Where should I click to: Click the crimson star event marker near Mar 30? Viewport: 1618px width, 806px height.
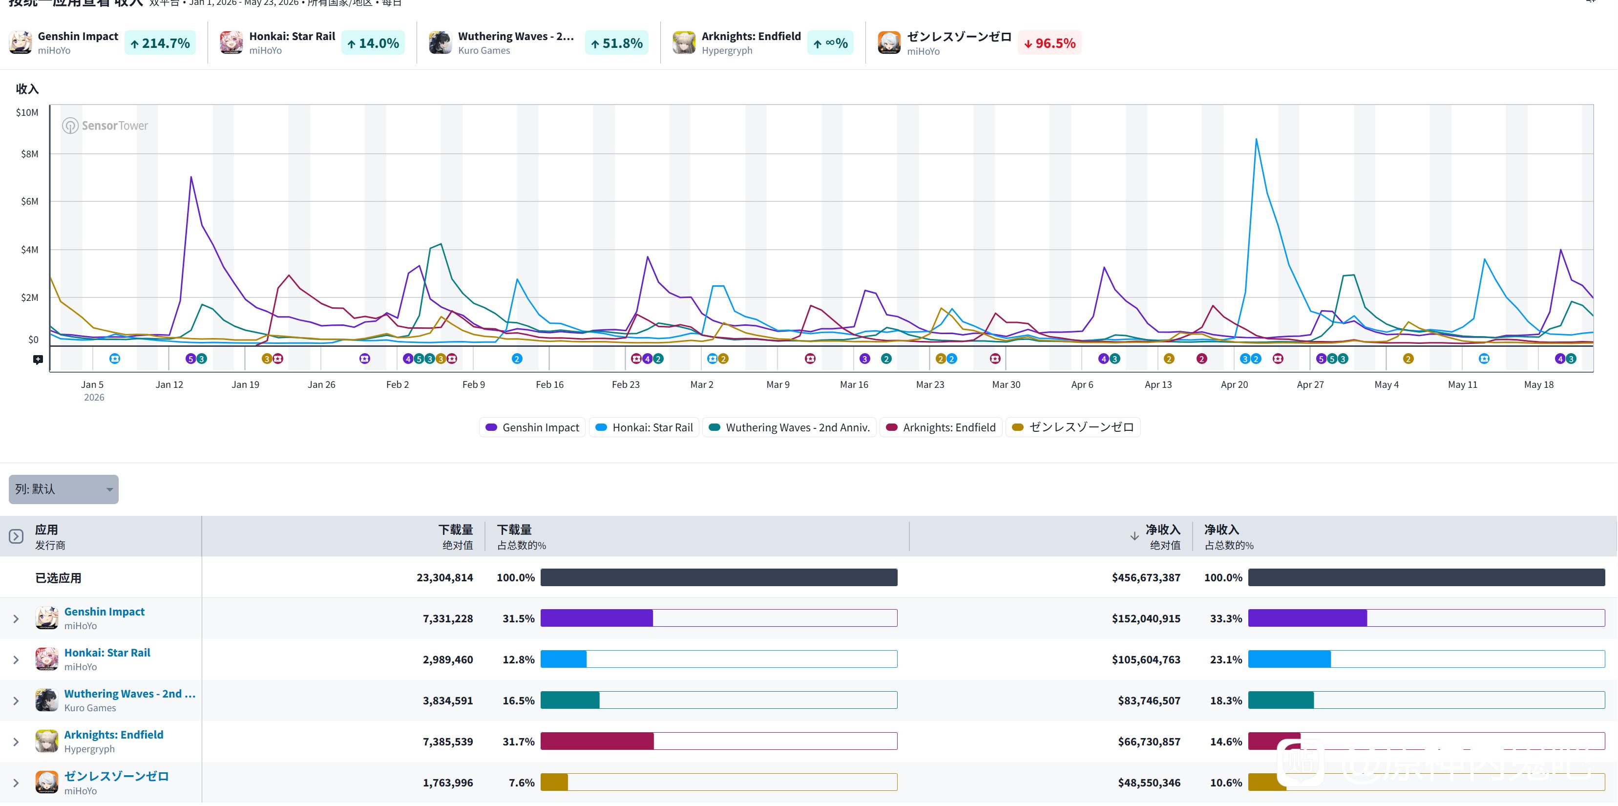995,359
